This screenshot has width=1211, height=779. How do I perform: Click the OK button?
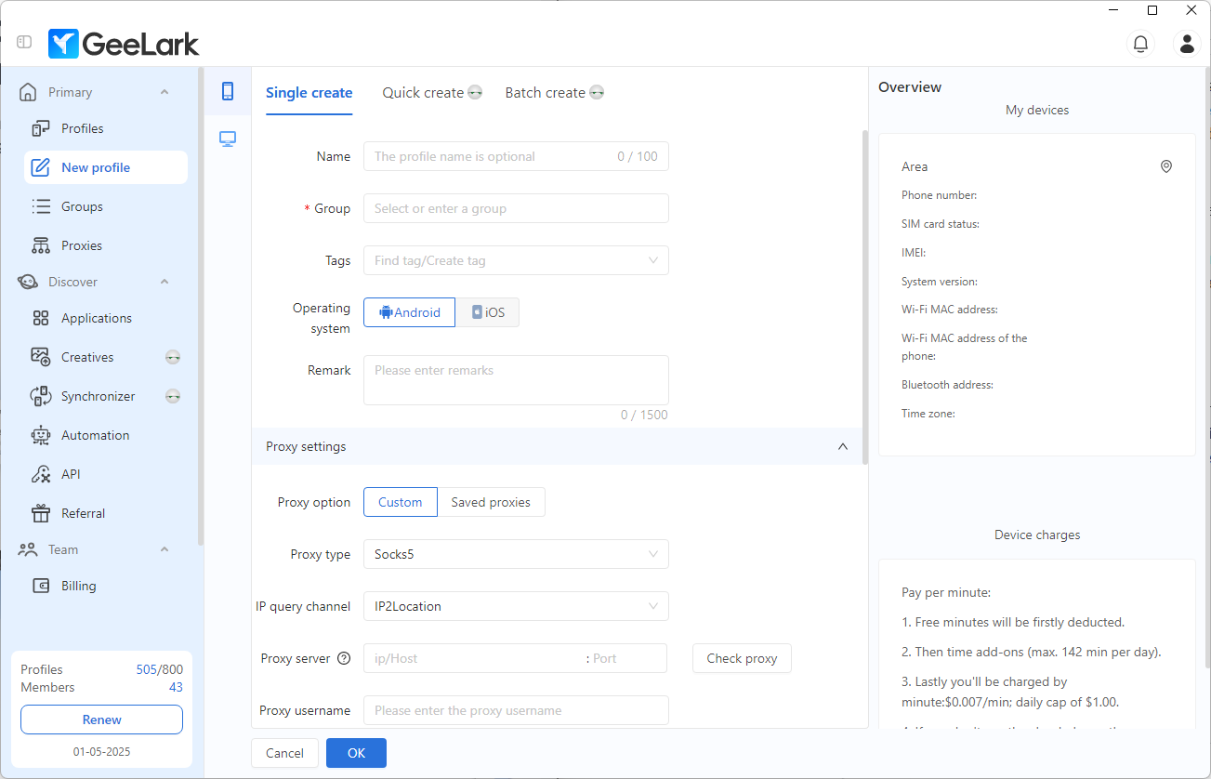click(x=356, y=753)
